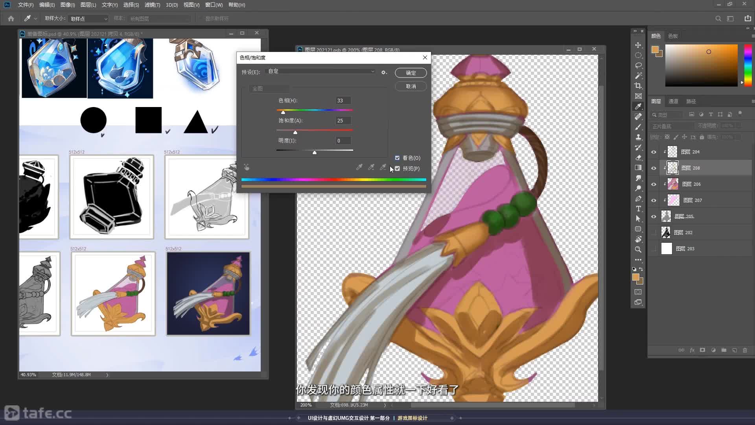755x425 pixels.
Task: Select the Horizontal Type tool
Action: 638,209
